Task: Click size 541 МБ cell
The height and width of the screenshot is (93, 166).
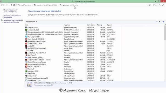Action: [103, 28]
